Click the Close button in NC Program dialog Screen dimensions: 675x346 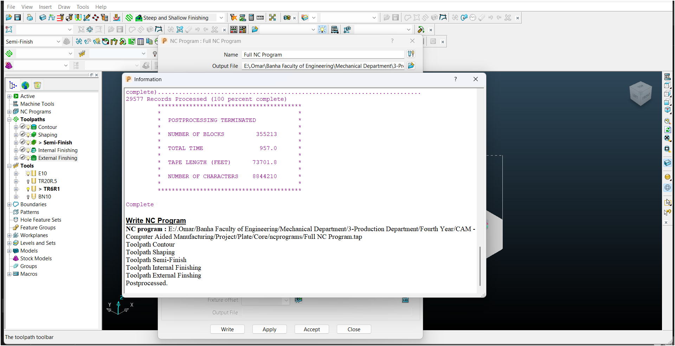[354, 329]
